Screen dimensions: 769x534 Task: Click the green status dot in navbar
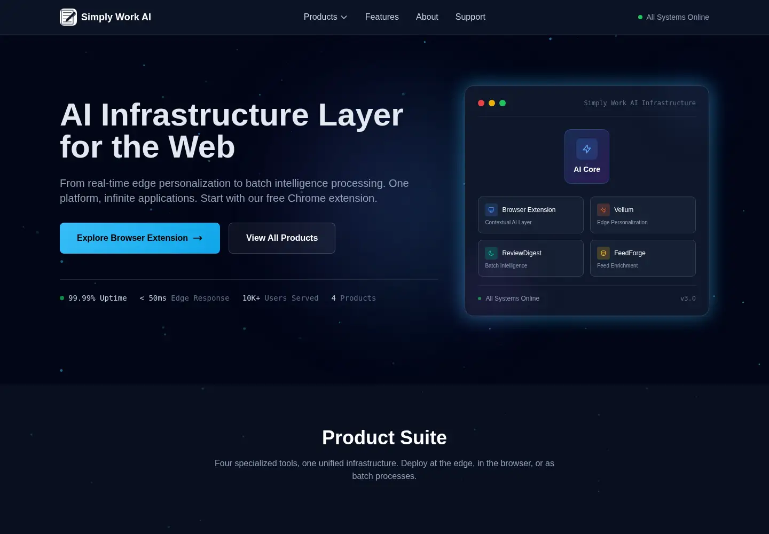(x=640, y=17)
